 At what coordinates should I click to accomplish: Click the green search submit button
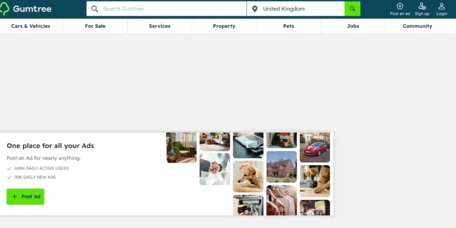[x=352, y=9]
